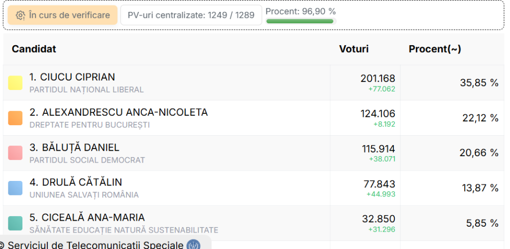Click the Procent: 96,90 % label
Image resolution: width=510 pixels, height=249 pixels.
pos(301,11)
